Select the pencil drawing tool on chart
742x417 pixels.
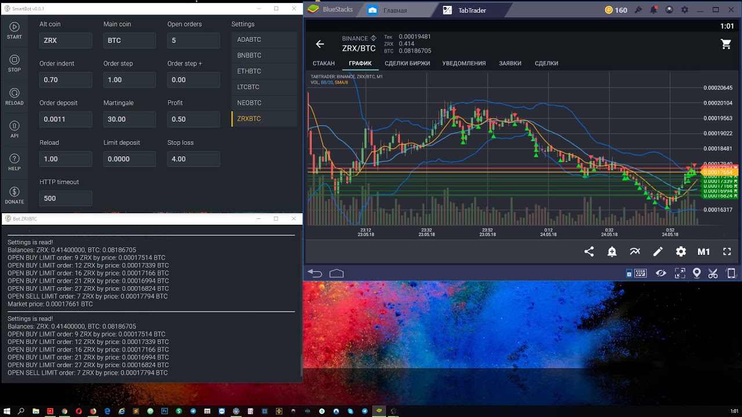[x=658, y=251]
